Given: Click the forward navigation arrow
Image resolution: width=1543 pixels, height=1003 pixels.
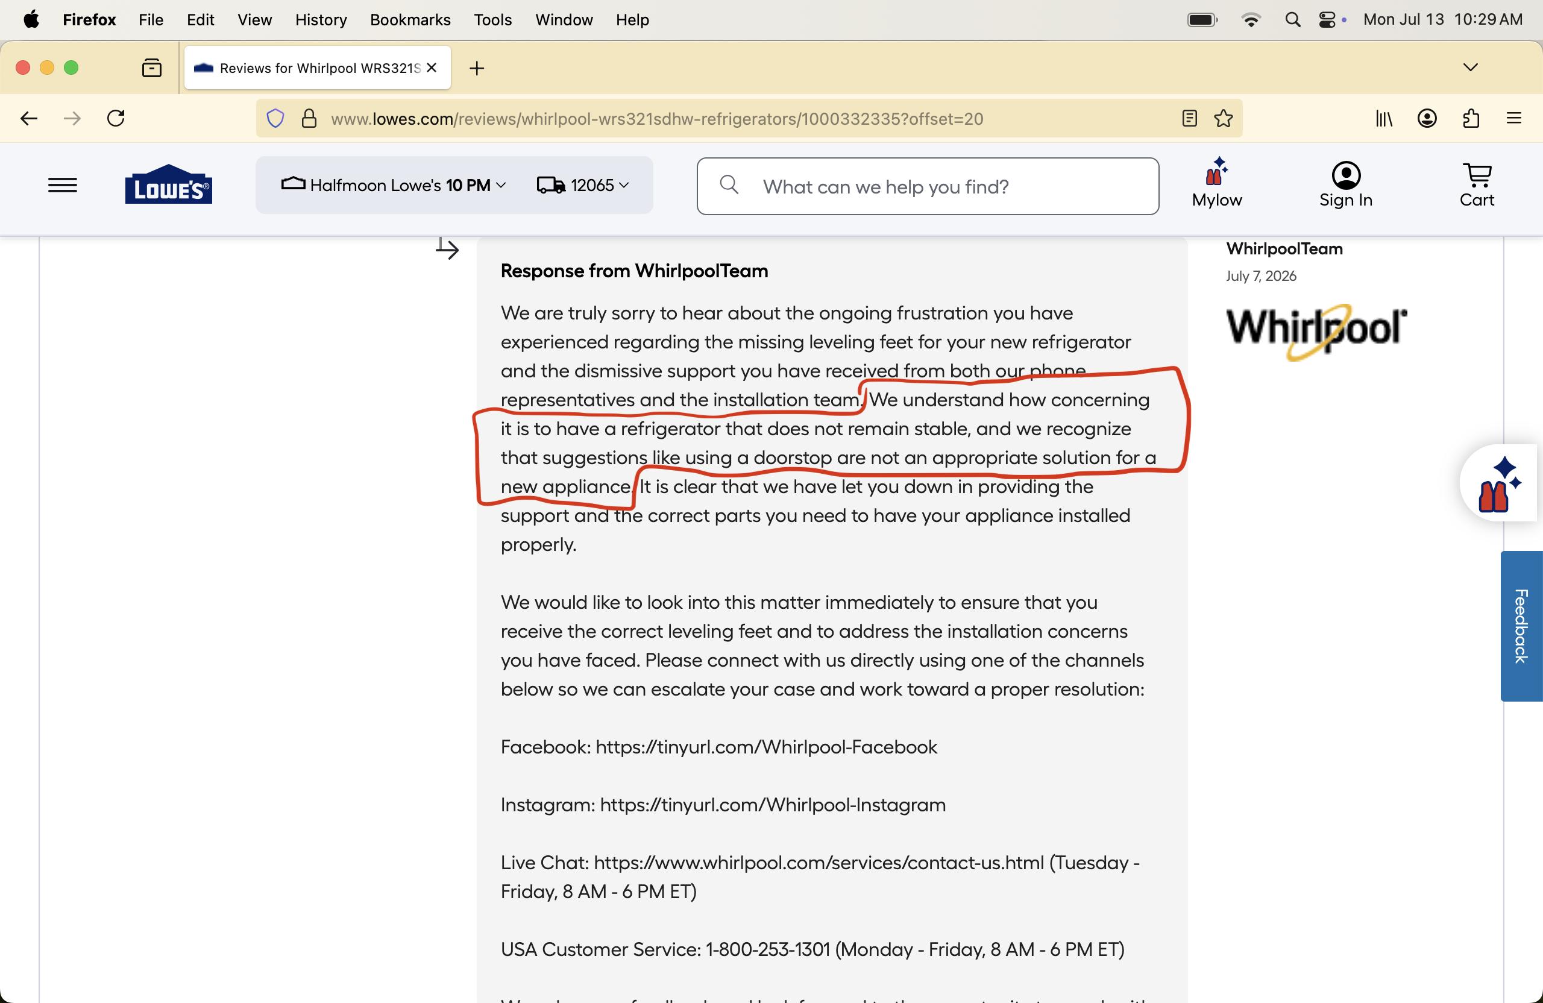Looking at the screenshot, I should click(72, 118).
